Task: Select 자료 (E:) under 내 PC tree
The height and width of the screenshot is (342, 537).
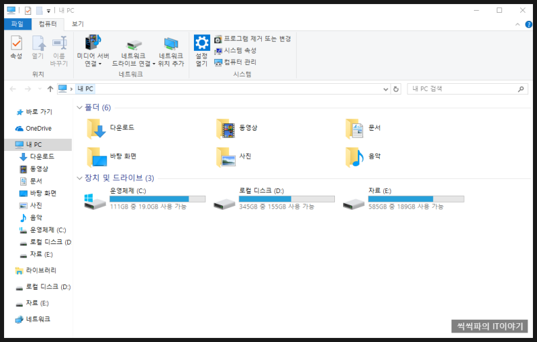Action: tap(36, 254)
